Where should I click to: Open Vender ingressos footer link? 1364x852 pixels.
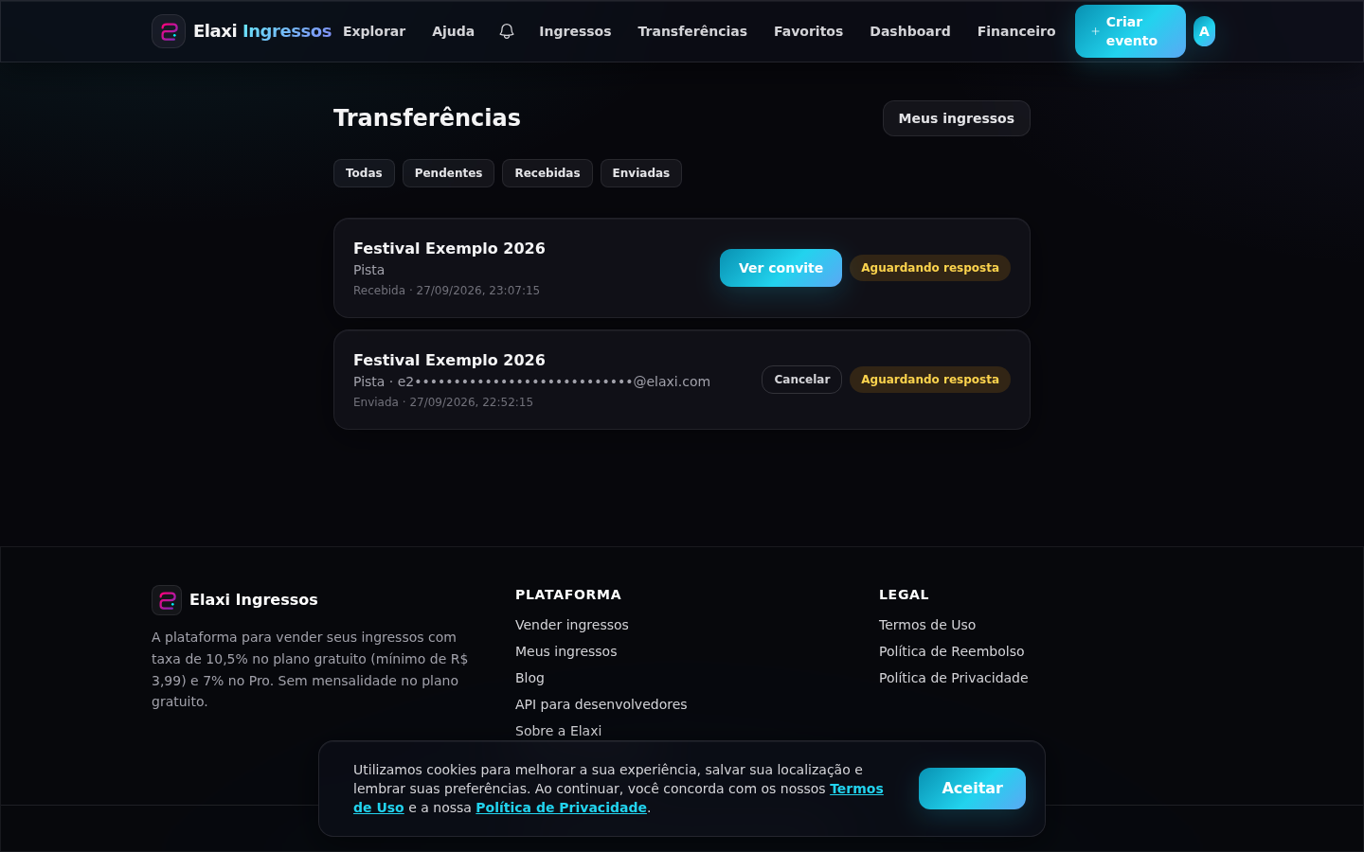tap(572, 625)
